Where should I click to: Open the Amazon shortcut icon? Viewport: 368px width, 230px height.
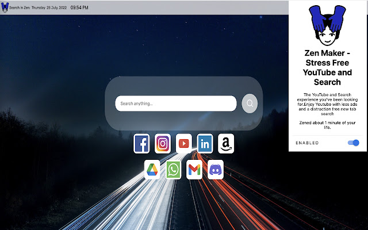[x=226, y=143]
